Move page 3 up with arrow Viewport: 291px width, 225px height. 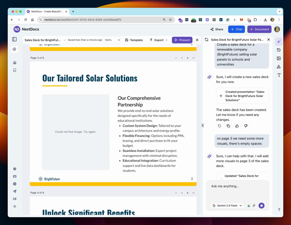176,58
